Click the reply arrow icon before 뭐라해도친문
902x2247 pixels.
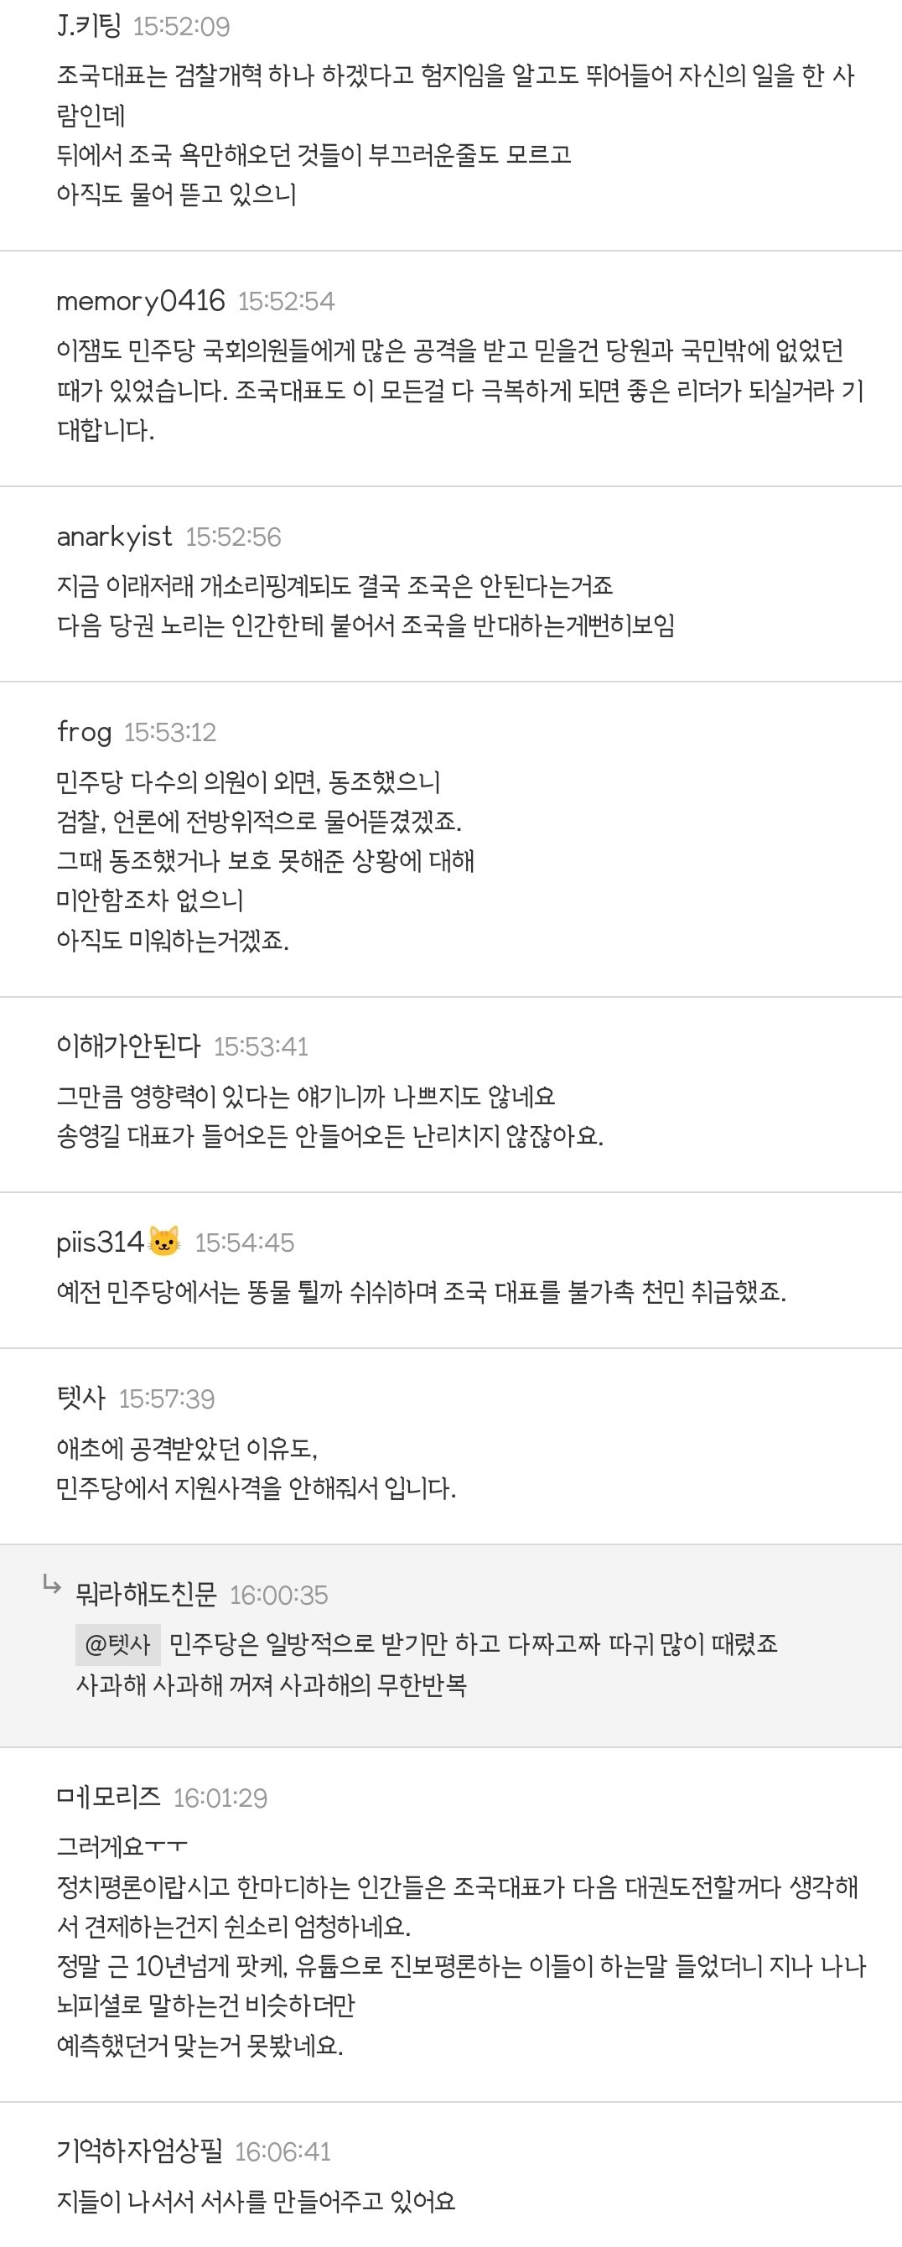(x=52, y=1585)
